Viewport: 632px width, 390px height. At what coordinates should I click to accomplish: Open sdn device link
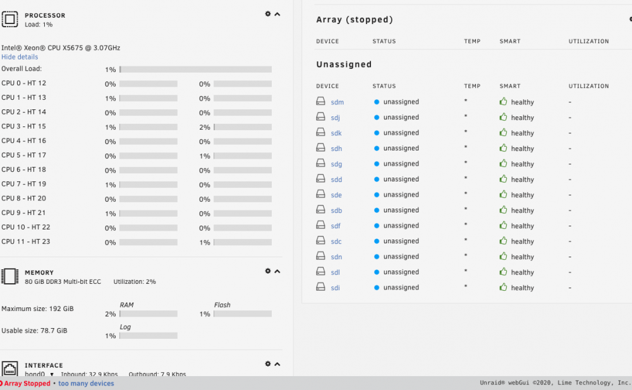tap(337, 257)
